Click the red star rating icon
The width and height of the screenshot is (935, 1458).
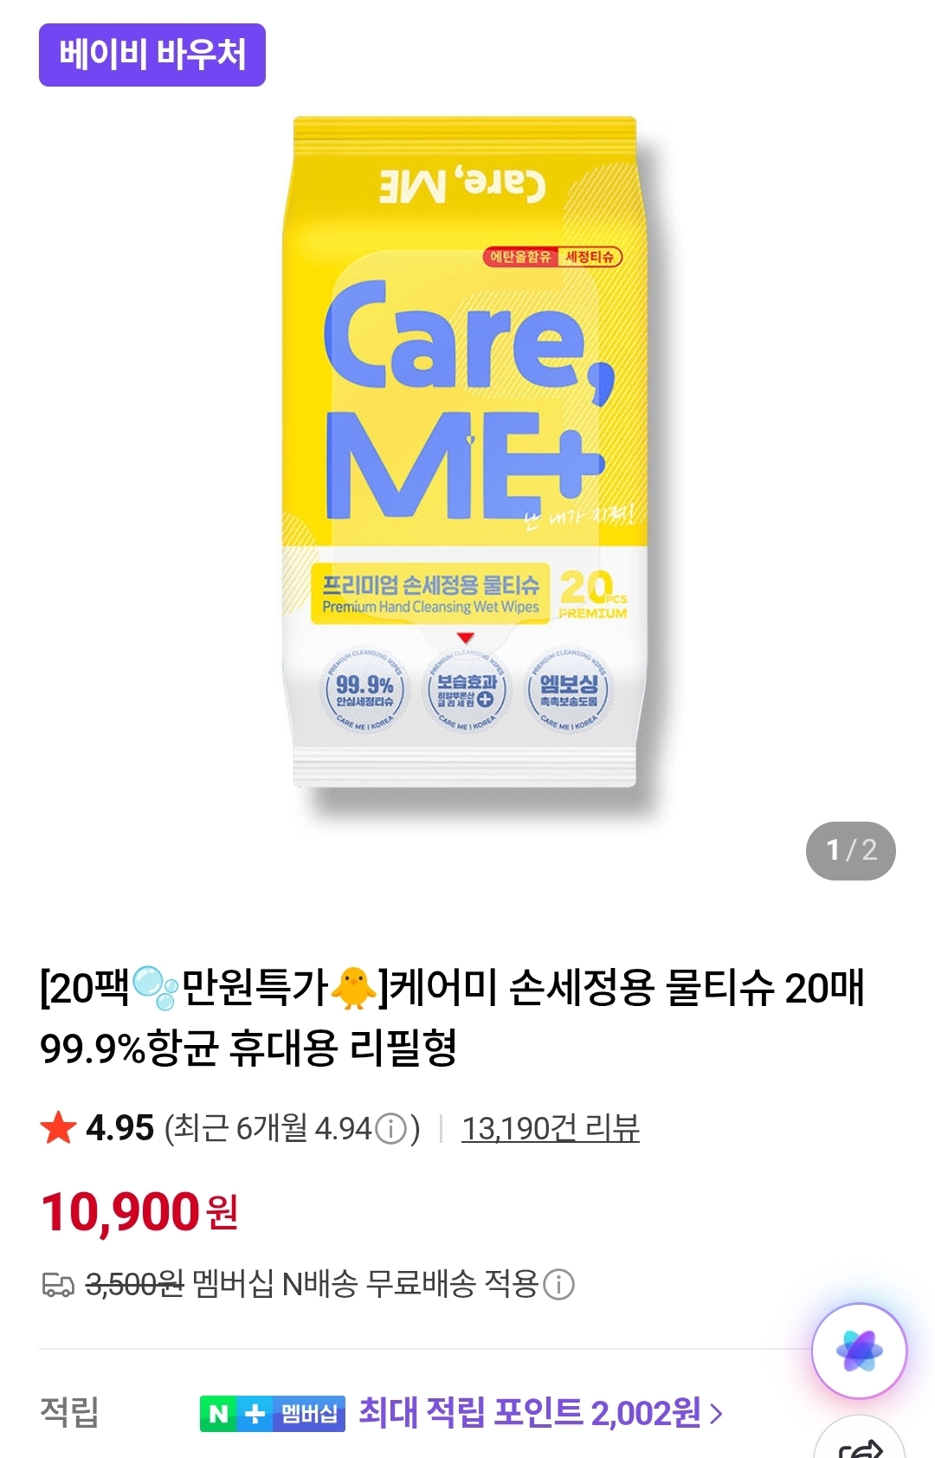click(x=58, y=1128)
